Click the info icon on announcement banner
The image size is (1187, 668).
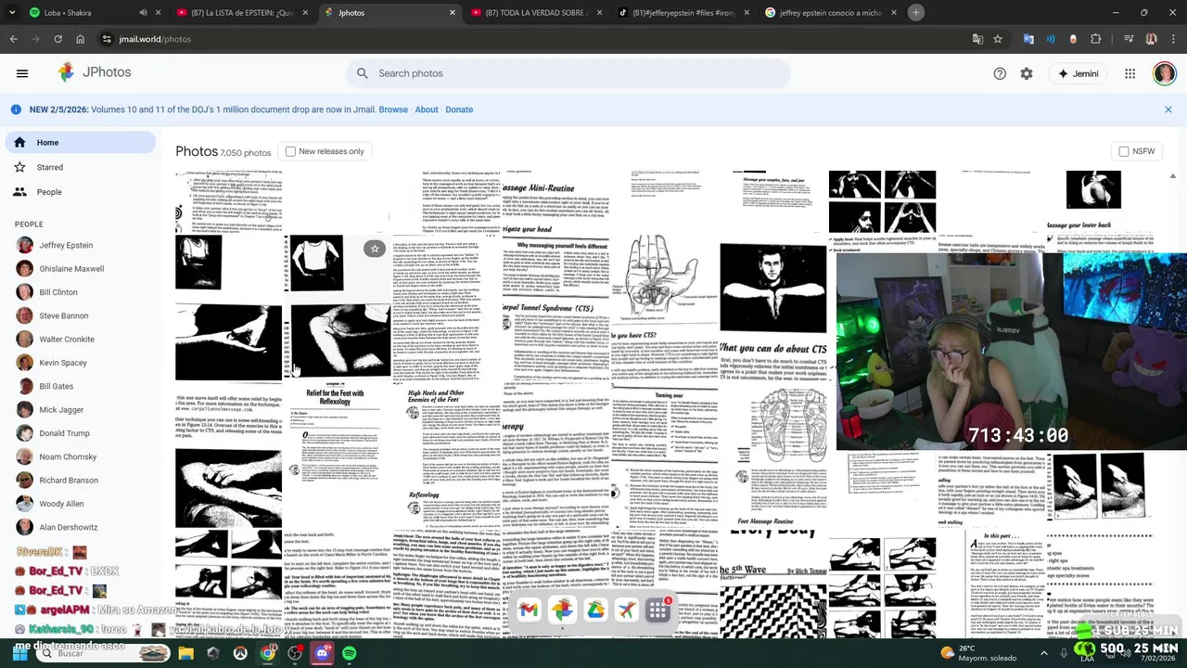click(16, 109)
